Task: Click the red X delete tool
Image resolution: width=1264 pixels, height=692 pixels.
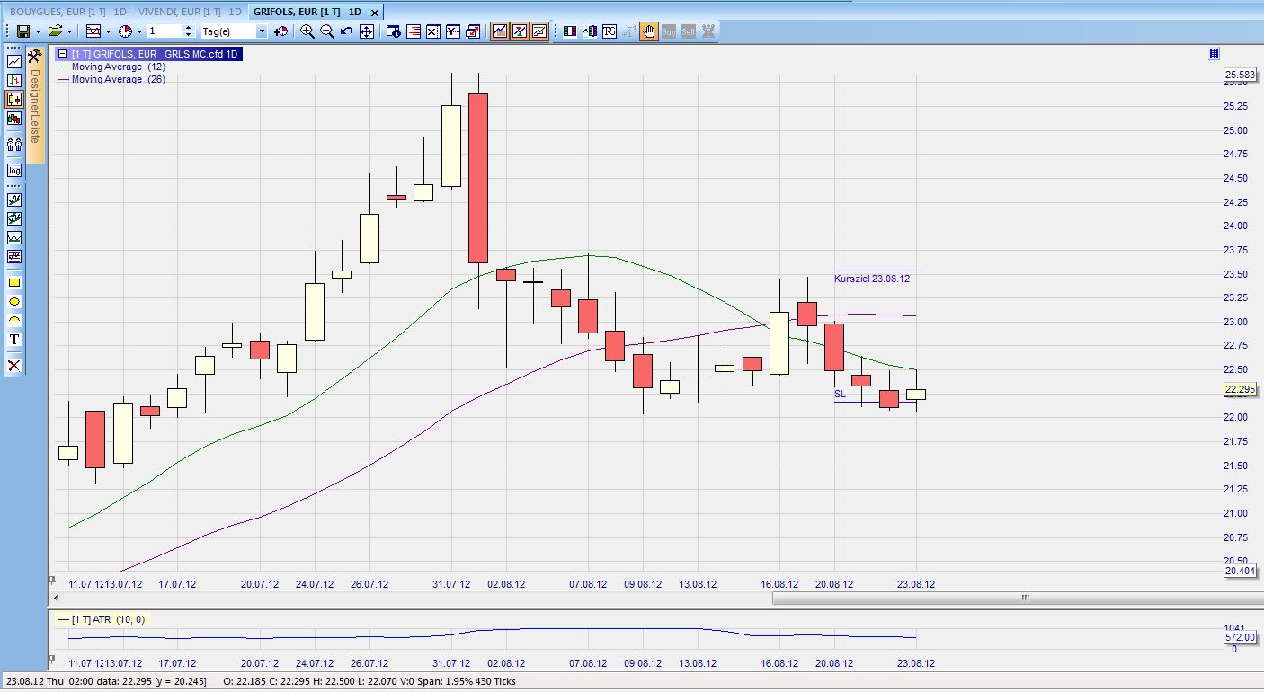Action: 14,366
